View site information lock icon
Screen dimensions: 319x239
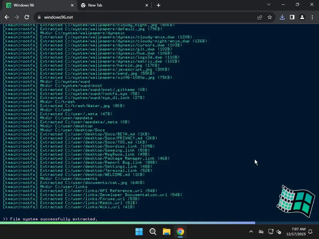click(39, 17)
